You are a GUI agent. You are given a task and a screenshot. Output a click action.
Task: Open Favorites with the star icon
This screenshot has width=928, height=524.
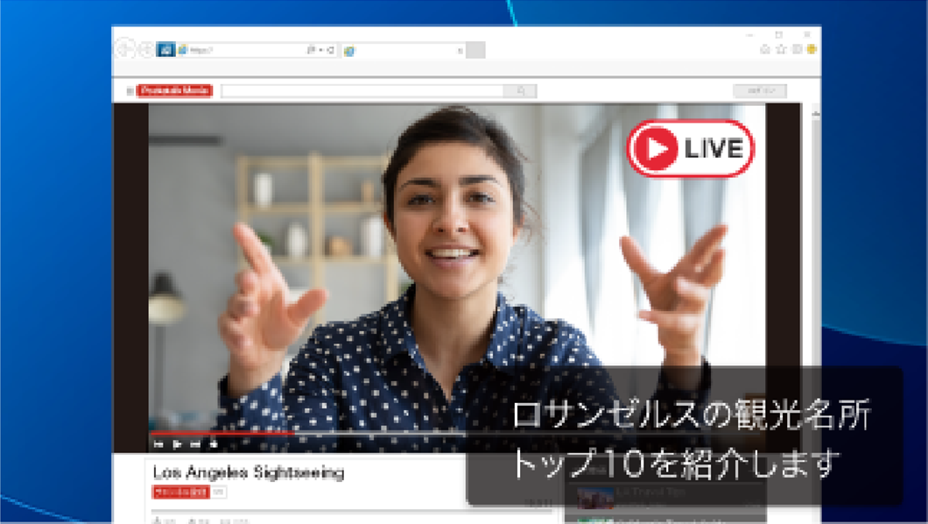(x=781, y=49)
